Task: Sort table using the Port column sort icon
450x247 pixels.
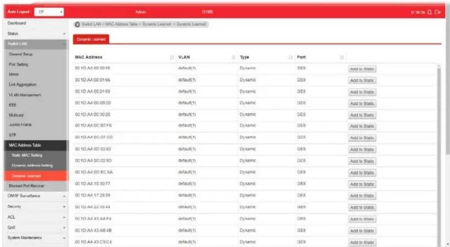Action: [x=342, y=58]
